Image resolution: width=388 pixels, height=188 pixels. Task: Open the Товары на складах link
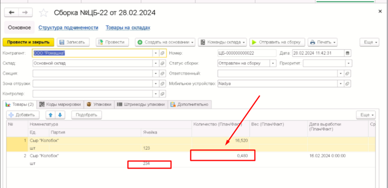coord(128,28)
